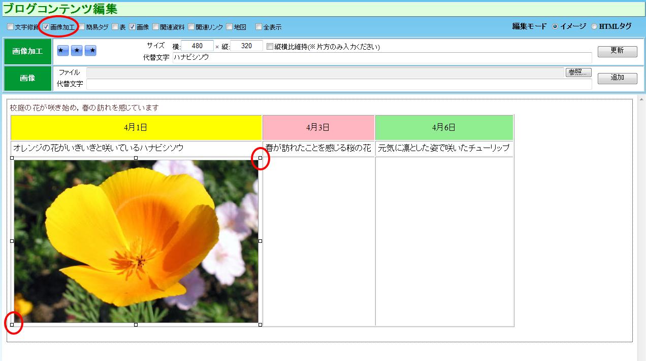The height and width of the screenshot is (361, 646).
Task: Click the right-middle image resize handle
Action: coord(261,241)
